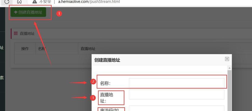Click the 直播地址 panel heading text

(x=27, y=34)
